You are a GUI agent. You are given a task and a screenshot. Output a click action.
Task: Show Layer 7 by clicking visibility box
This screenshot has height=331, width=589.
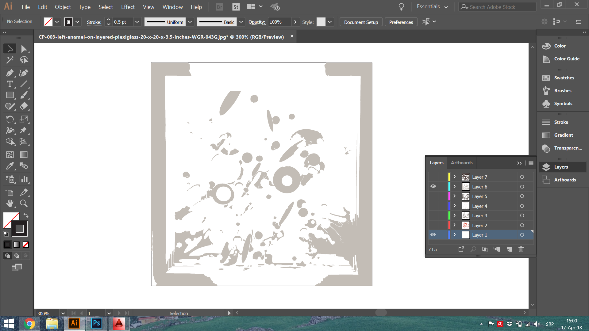pos(433,177)
